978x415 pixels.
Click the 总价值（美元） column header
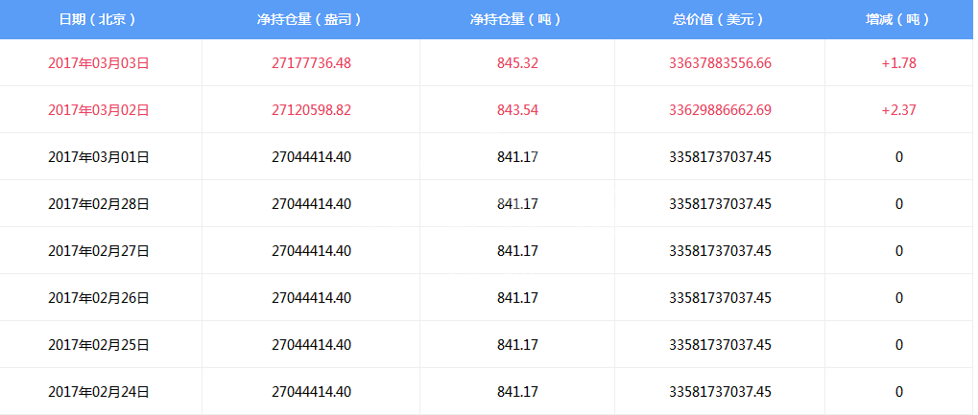pyautogui.click(x=719, y=19)
